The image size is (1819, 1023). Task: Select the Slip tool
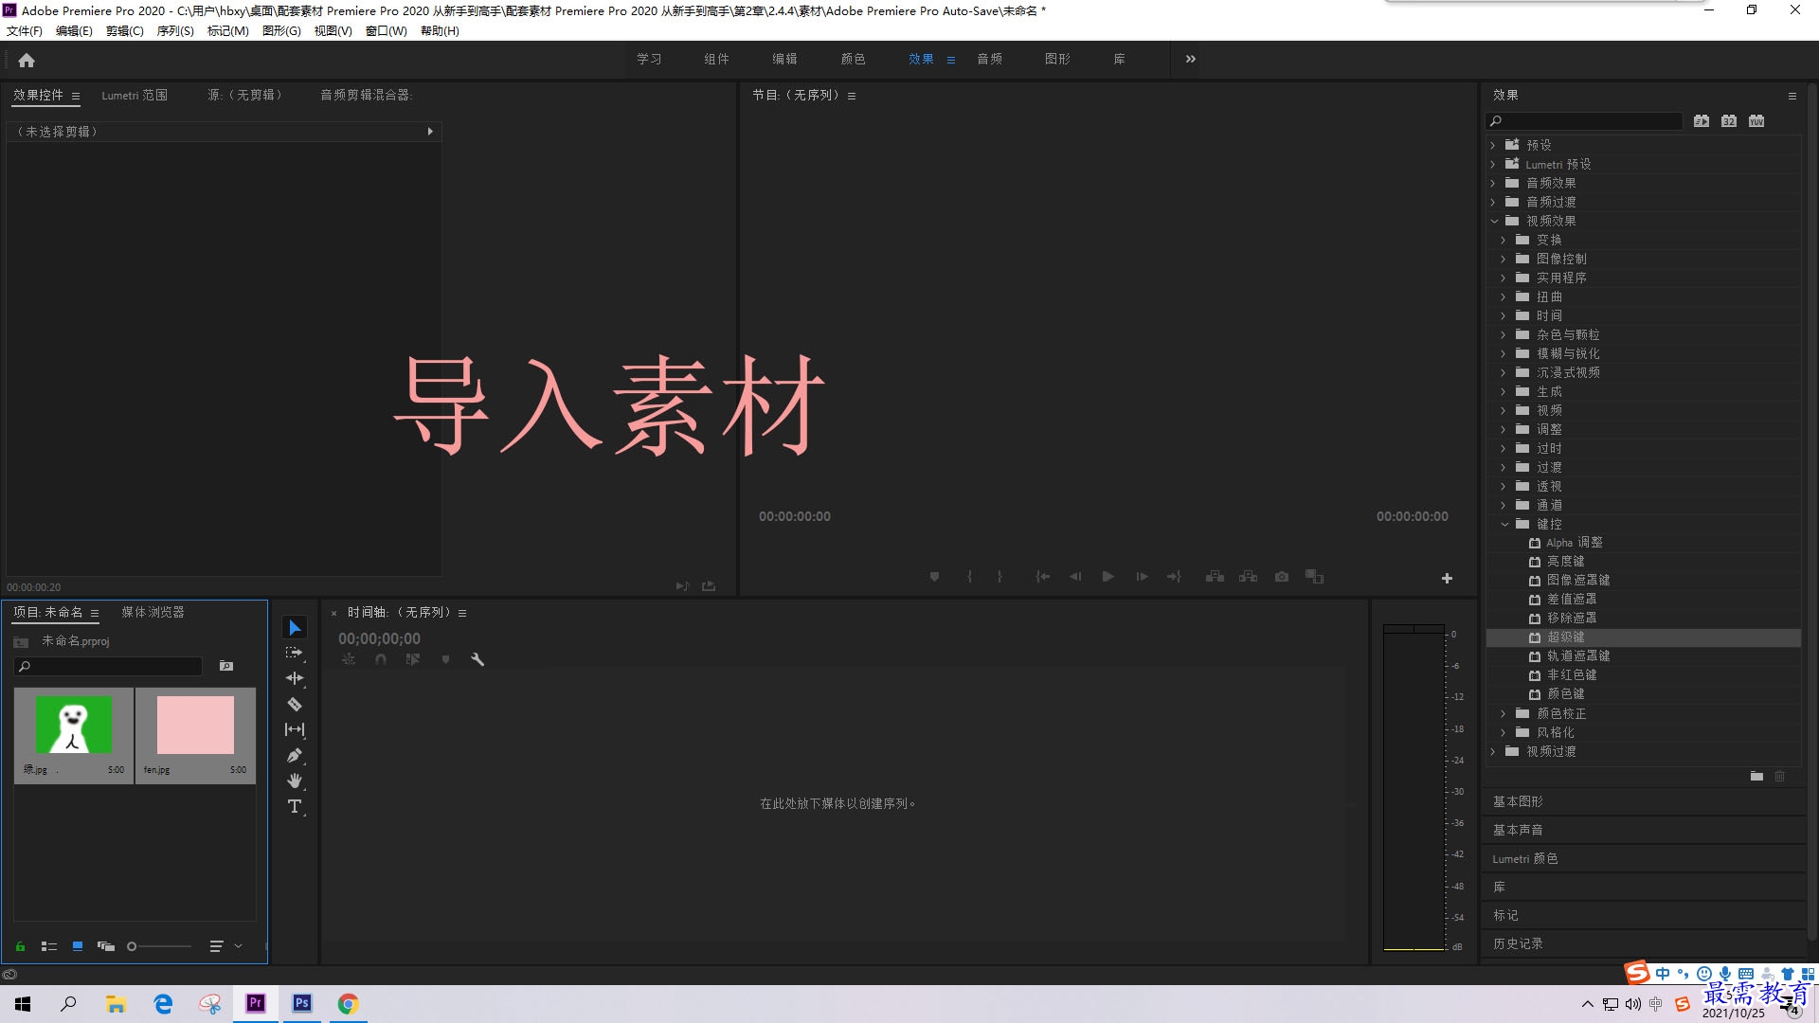pyautogui.click(x=295, y=729)
